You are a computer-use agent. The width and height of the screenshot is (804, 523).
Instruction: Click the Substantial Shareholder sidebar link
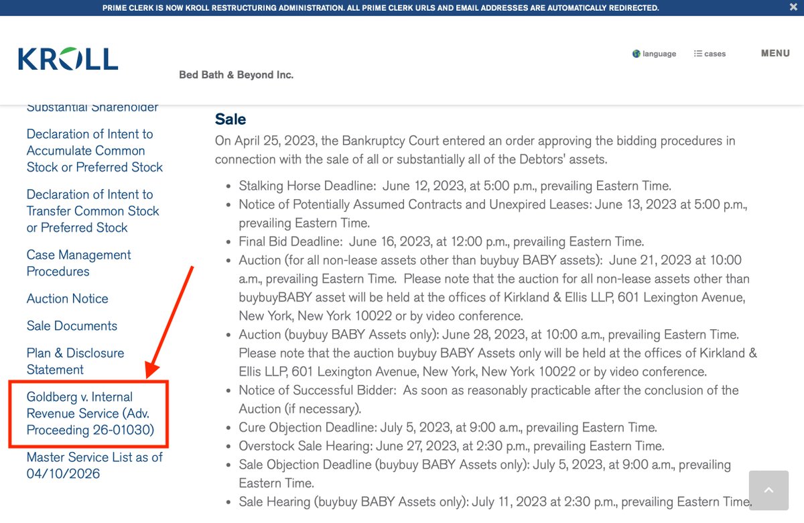(x=92, y=107)
